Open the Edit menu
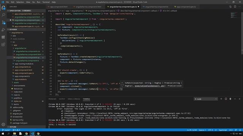This screenshot has height=136, width=243. [13, 2]
